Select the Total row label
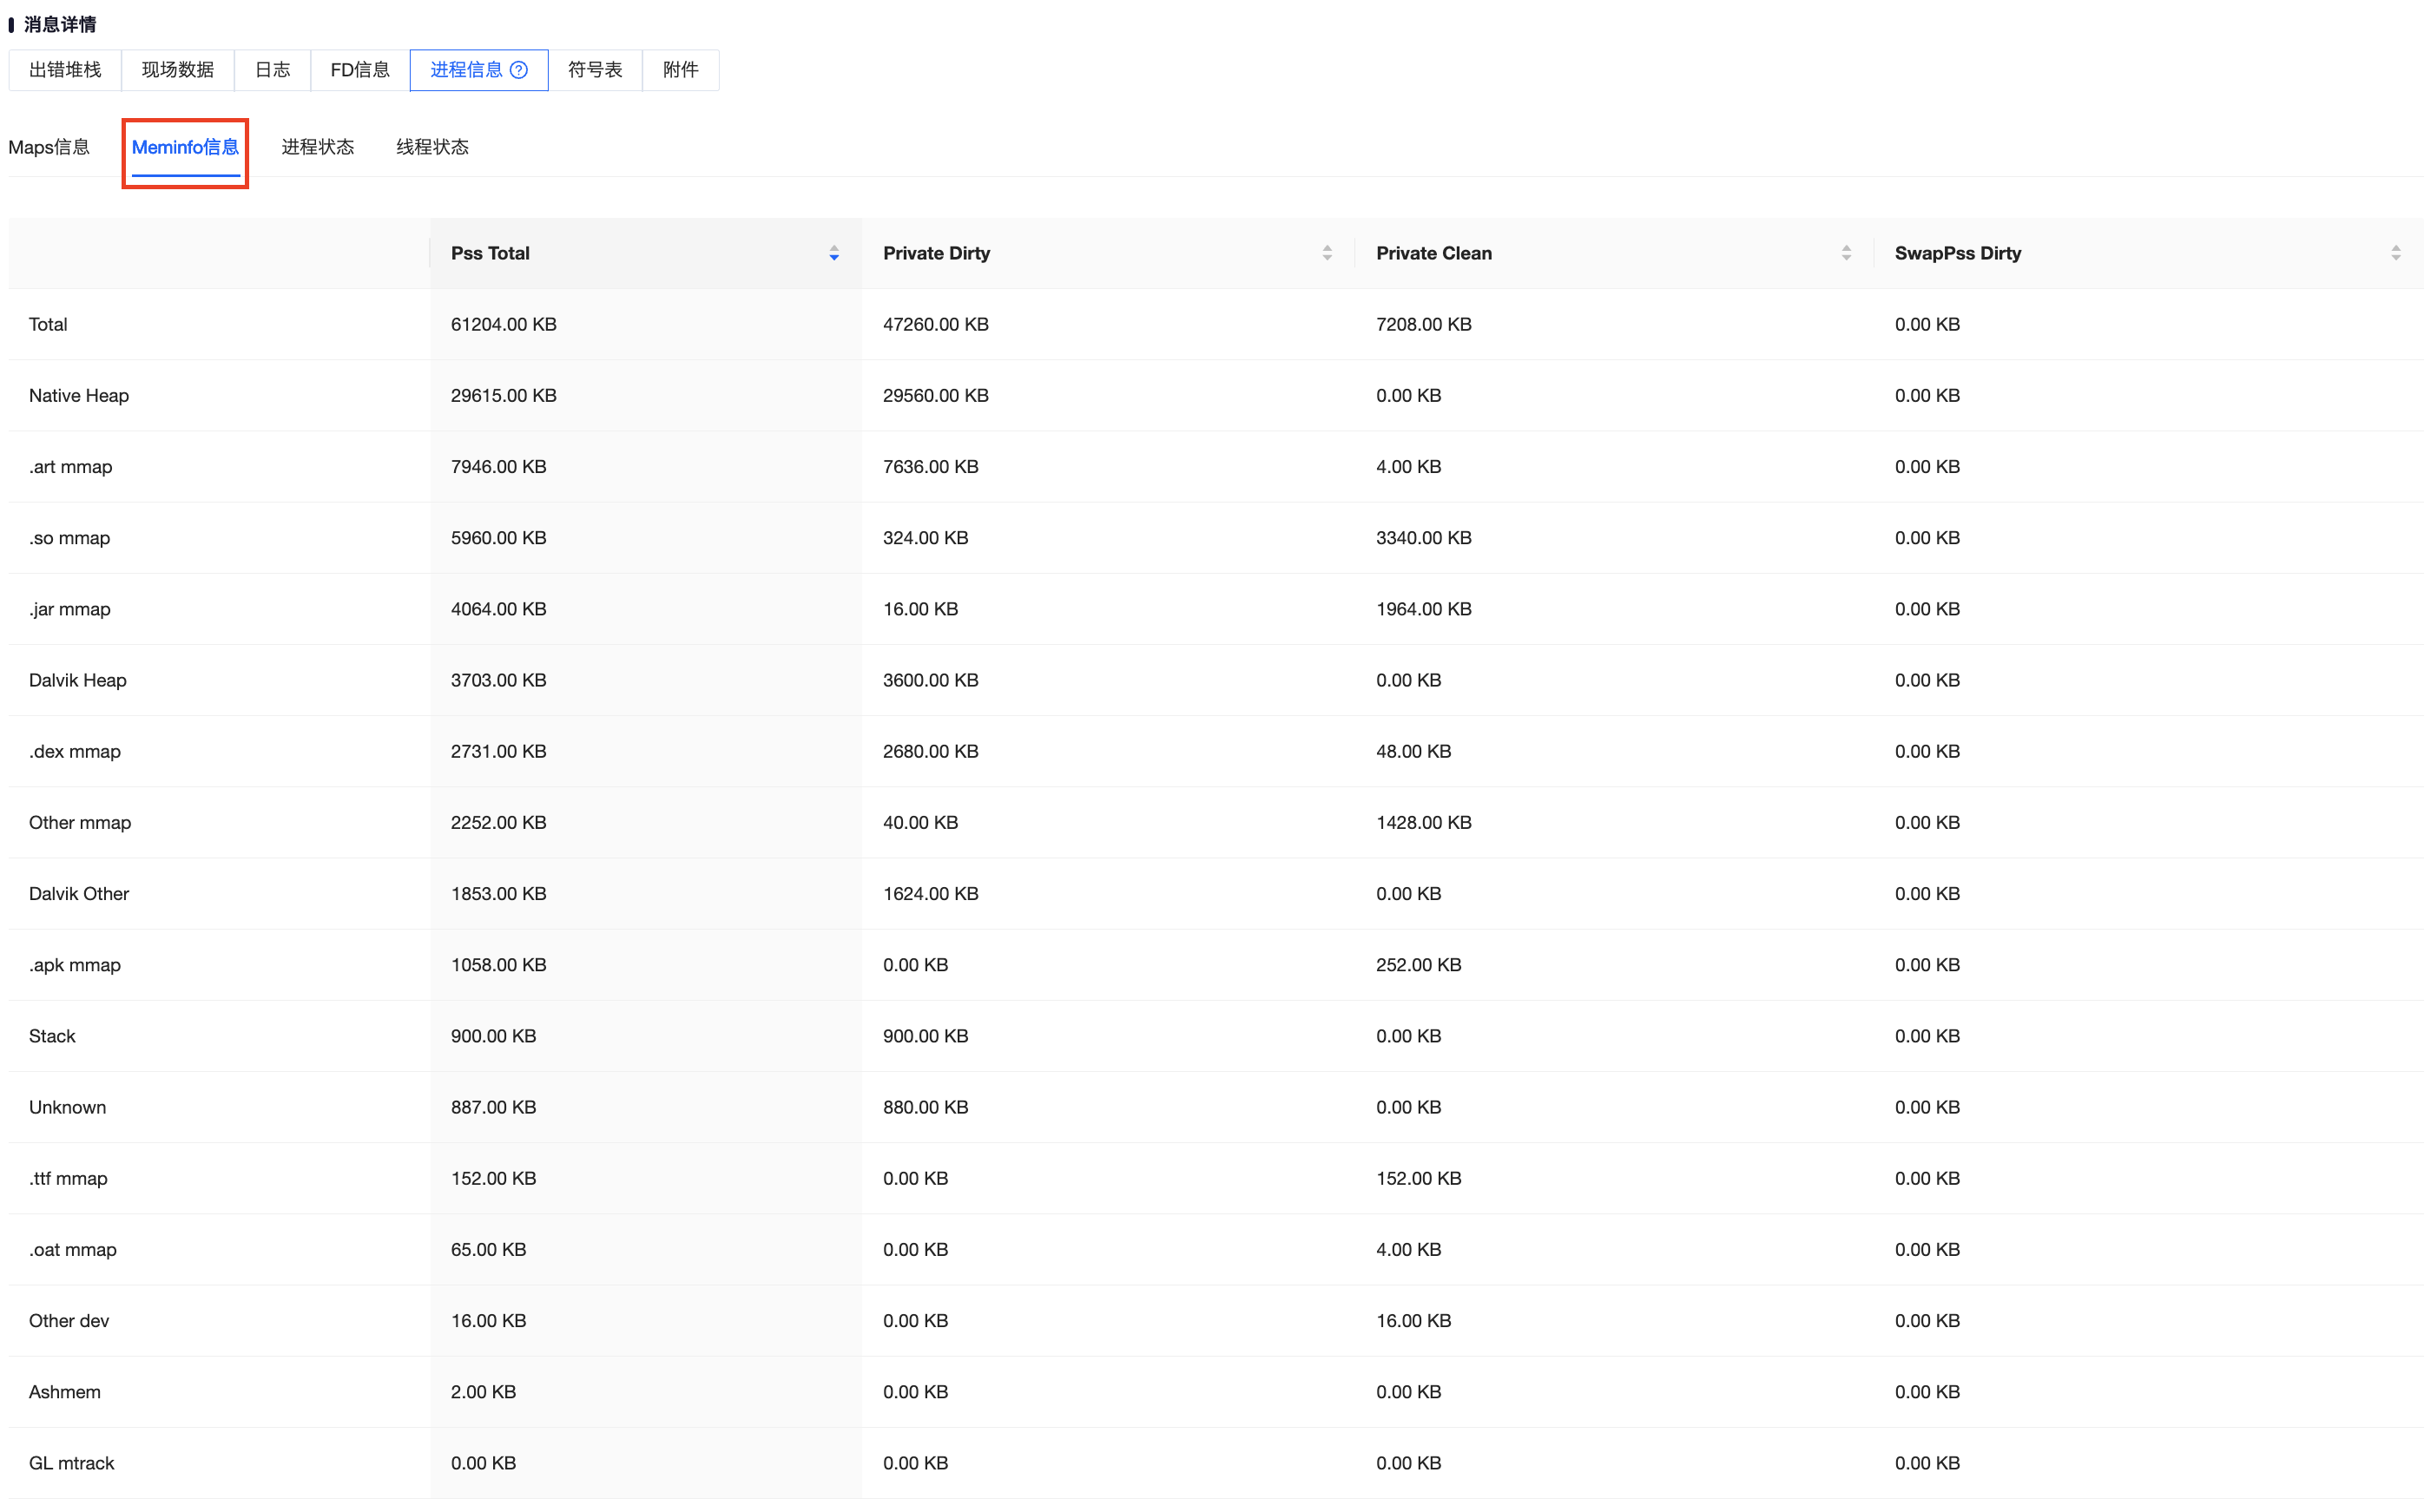The width and height of the screenshot is (2431, 1512). pos(48,325)
